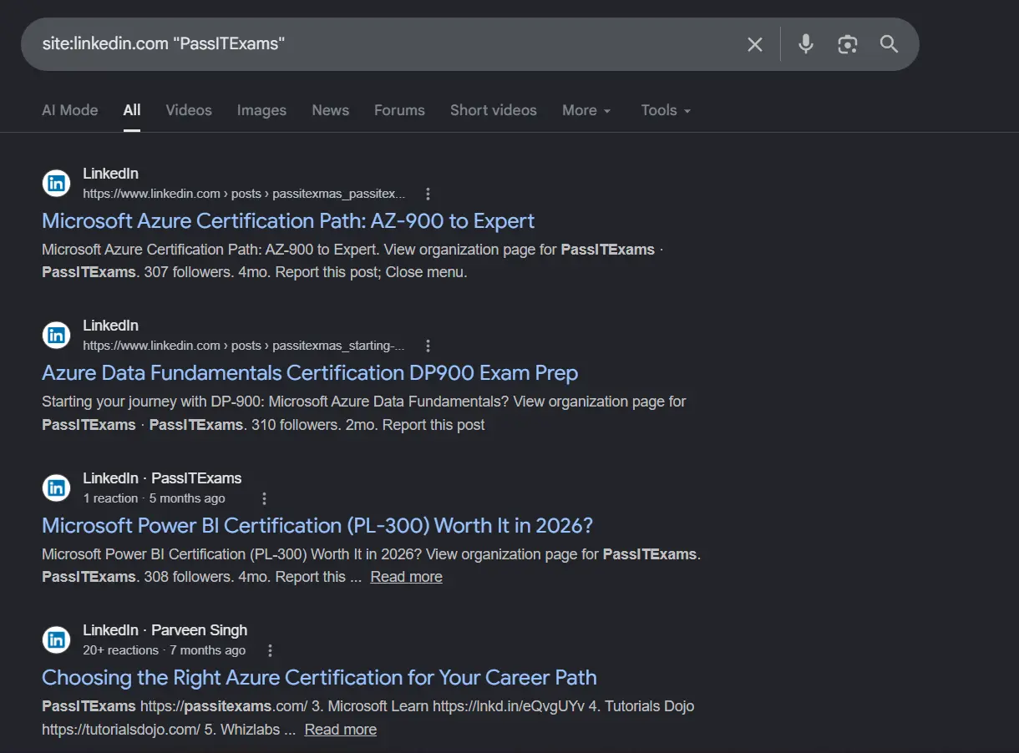The height and width of the screenshot is (753, 1019).
Task: Switch to Images tab
Action: point(261,110)
